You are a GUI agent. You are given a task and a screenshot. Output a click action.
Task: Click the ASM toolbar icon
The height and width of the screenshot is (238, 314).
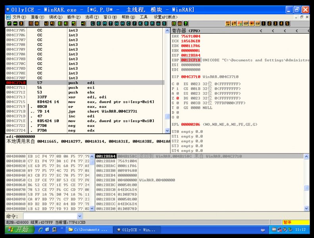(x=258, y=23)
